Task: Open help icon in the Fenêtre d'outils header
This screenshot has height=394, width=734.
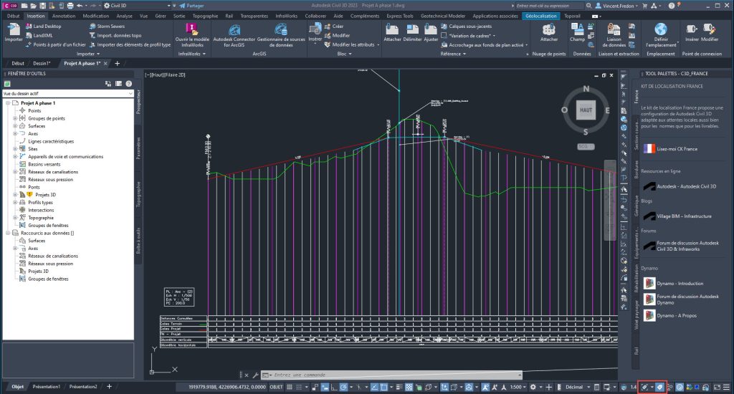Action: point(128,84)
